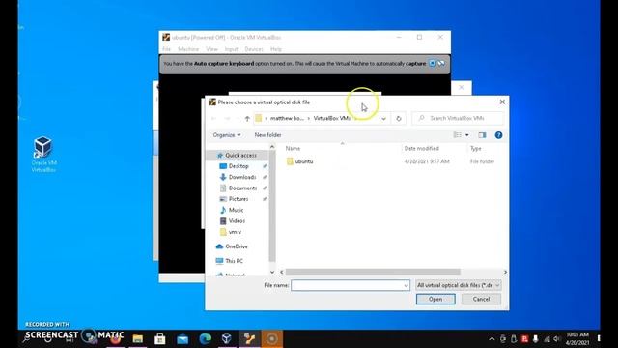The height and width of the screenshot is (348, 618).
Task: Open the Devices menu in VirtualBox VM window
Action: point(254,49)
